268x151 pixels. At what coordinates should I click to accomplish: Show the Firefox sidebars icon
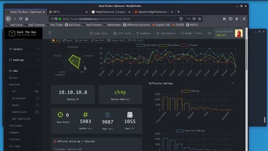(231, 19)
